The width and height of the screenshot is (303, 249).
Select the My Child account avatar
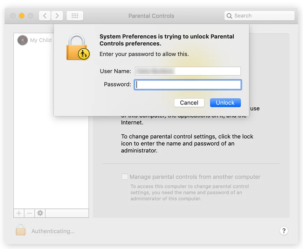click(x=22, y=40)
